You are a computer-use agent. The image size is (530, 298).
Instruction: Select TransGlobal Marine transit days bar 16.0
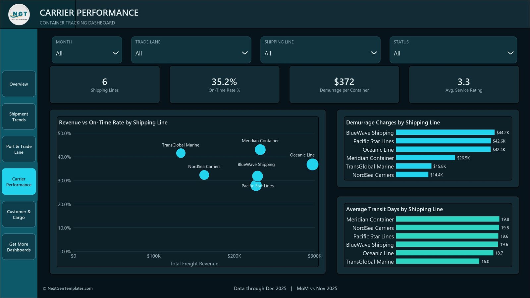[438, 261]
